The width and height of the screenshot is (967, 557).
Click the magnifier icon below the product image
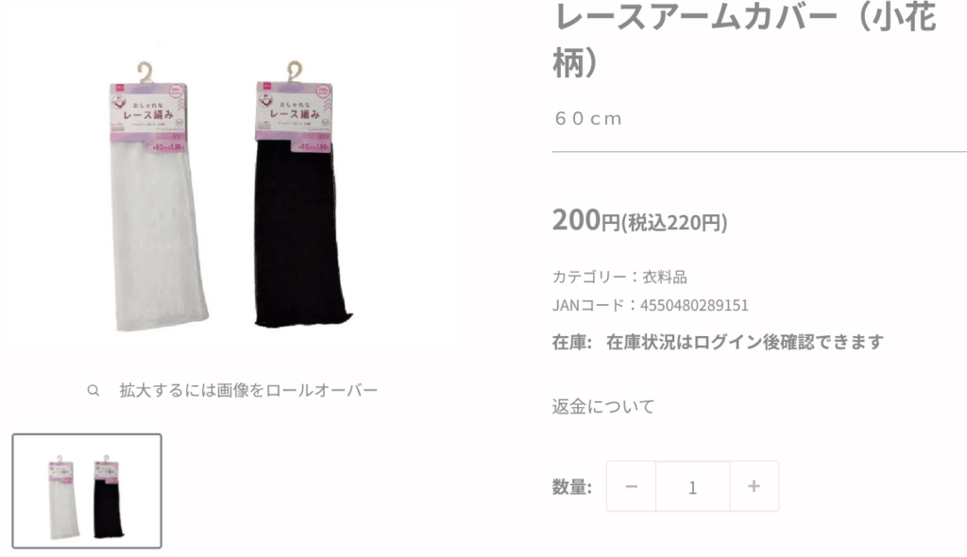pos(93,391)
